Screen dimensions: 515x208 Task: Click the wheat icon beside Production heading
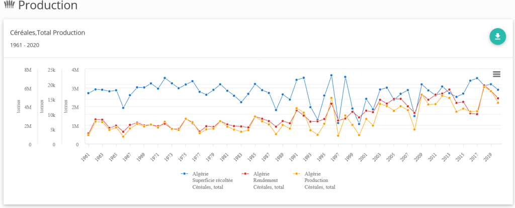click(x=10, y=6)
